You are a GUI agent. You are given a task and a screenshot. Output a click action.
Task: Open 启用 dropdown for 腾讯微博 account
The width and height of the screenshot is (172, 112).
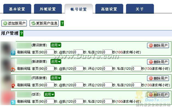pyautogui.click(x=56, y=45)
